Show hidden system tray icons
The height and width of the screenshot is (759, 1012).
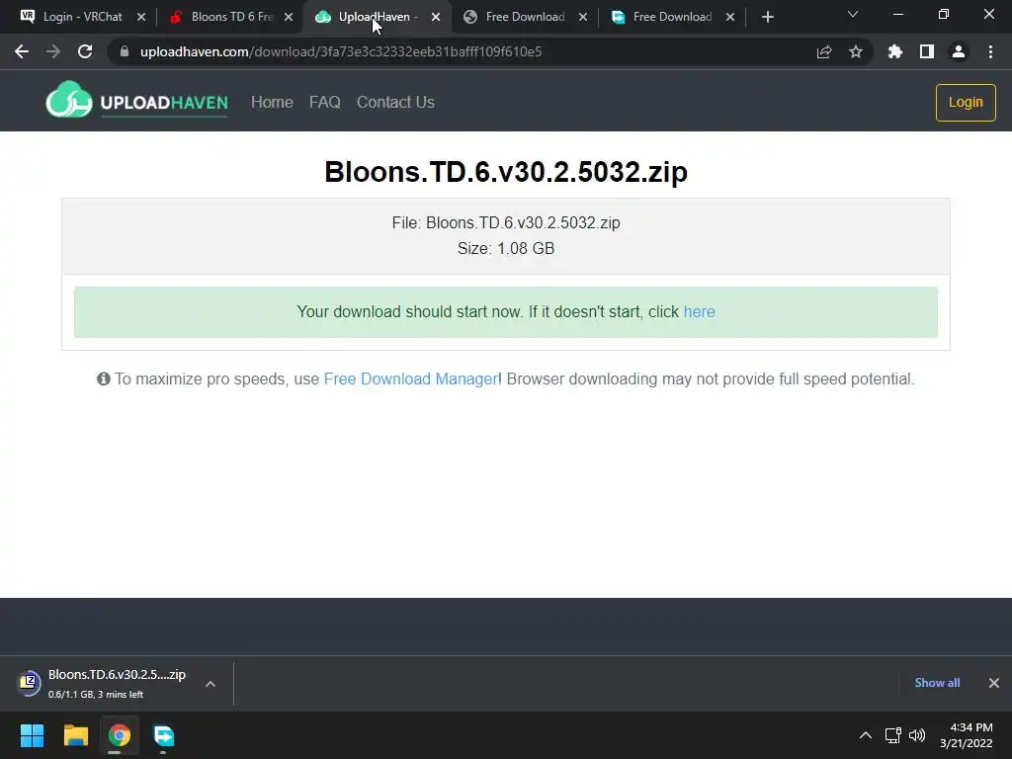(x=866, y=735)
